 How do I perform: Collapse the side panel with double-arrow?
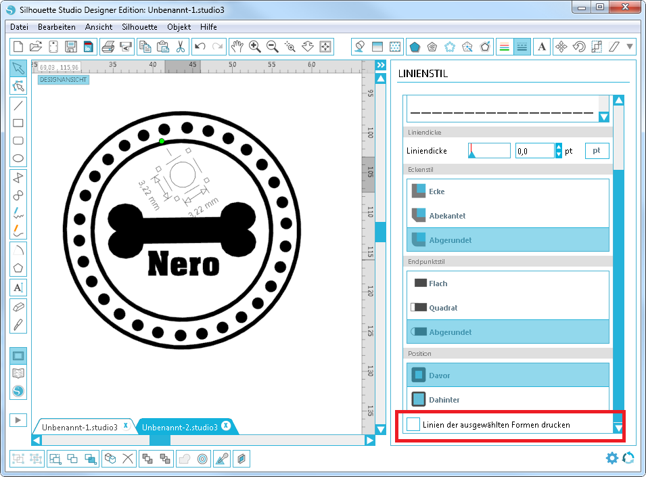click(381, 65)
